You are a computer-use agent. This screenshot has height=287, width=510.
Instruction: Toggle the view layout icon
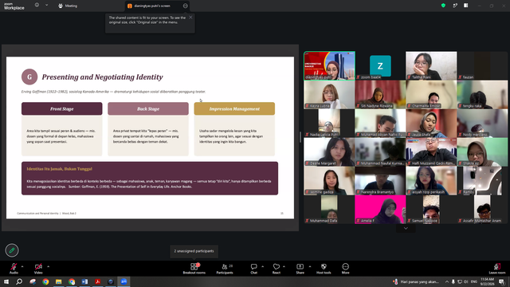click(465, 6)
